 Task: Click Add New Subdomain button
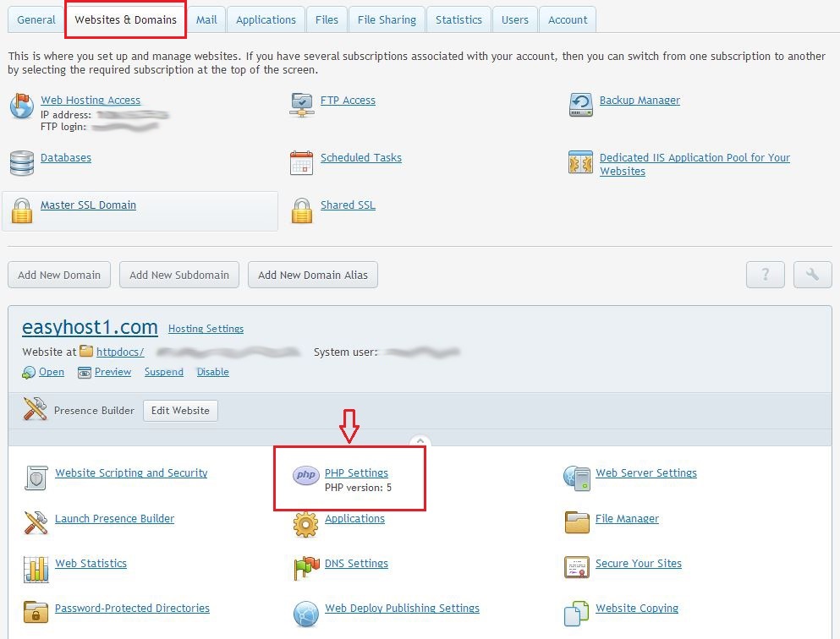coord(179,275)
